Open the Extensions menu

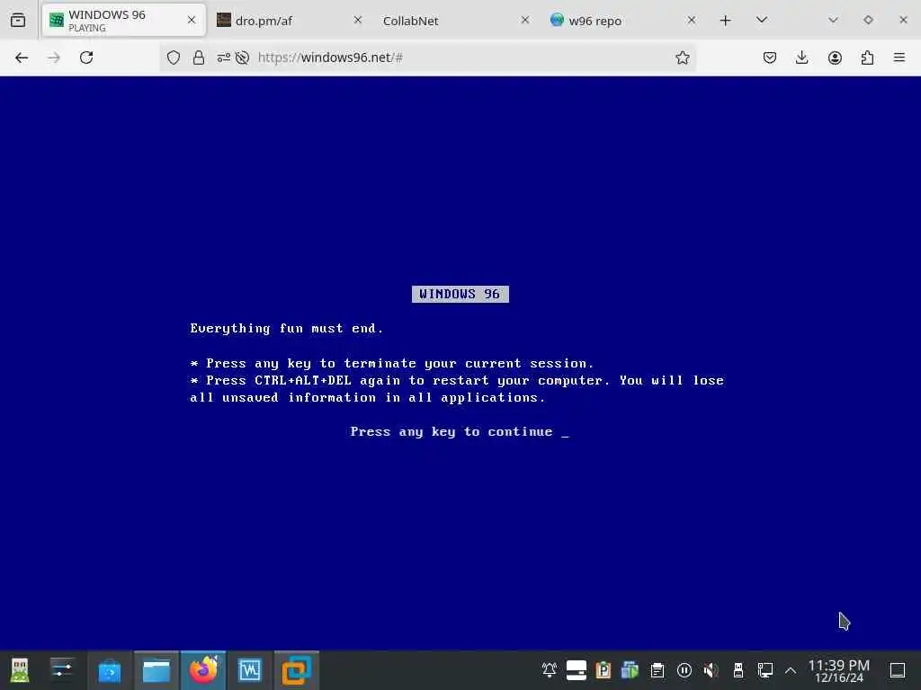(x=867, y=57)
